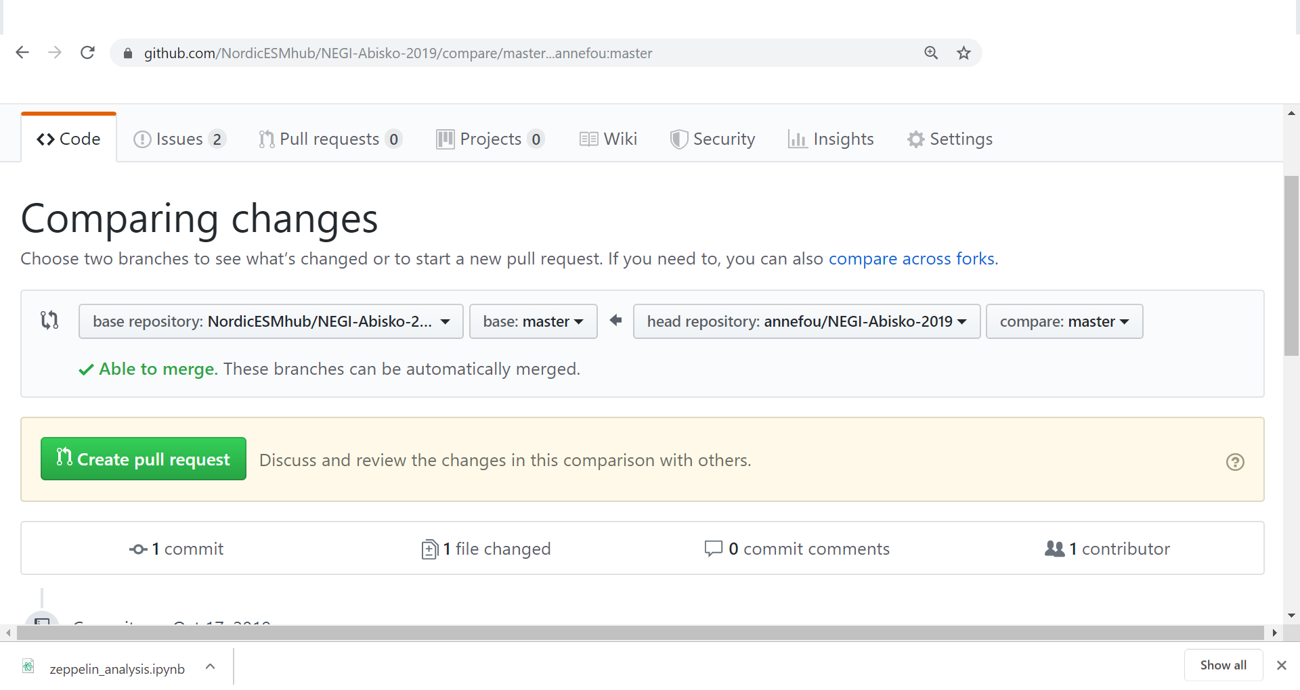Open the pull request help question icon
Screen dimensions: 1300x690
coord(1235,461)
